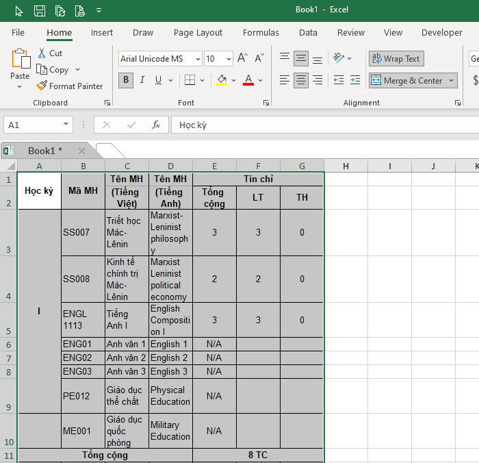Open Font Color dropdown arrow
The width and height of the screenshot is (479, 463).
point(260,80)
